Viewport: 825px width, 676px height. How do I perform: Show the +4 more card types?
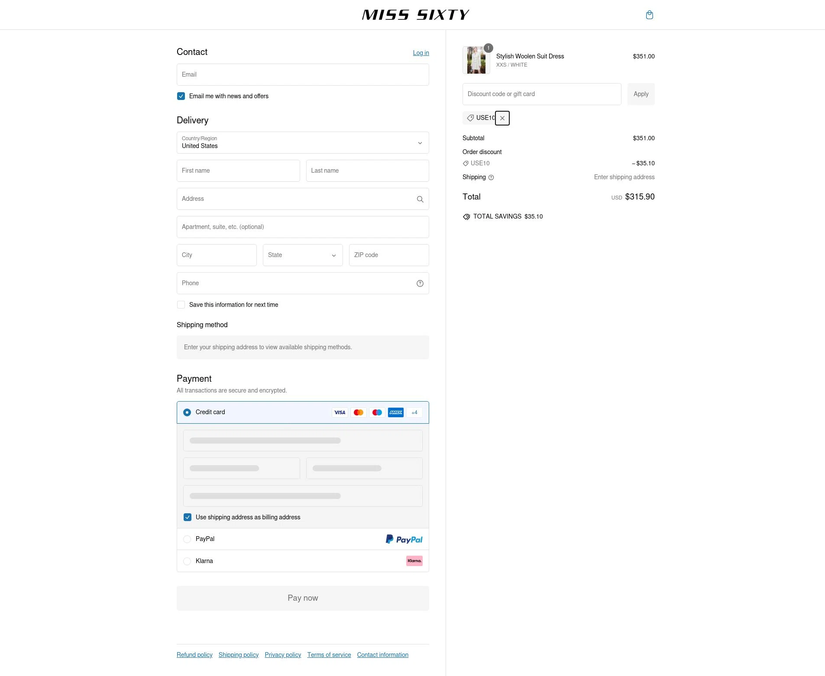(x=414, y=412)
